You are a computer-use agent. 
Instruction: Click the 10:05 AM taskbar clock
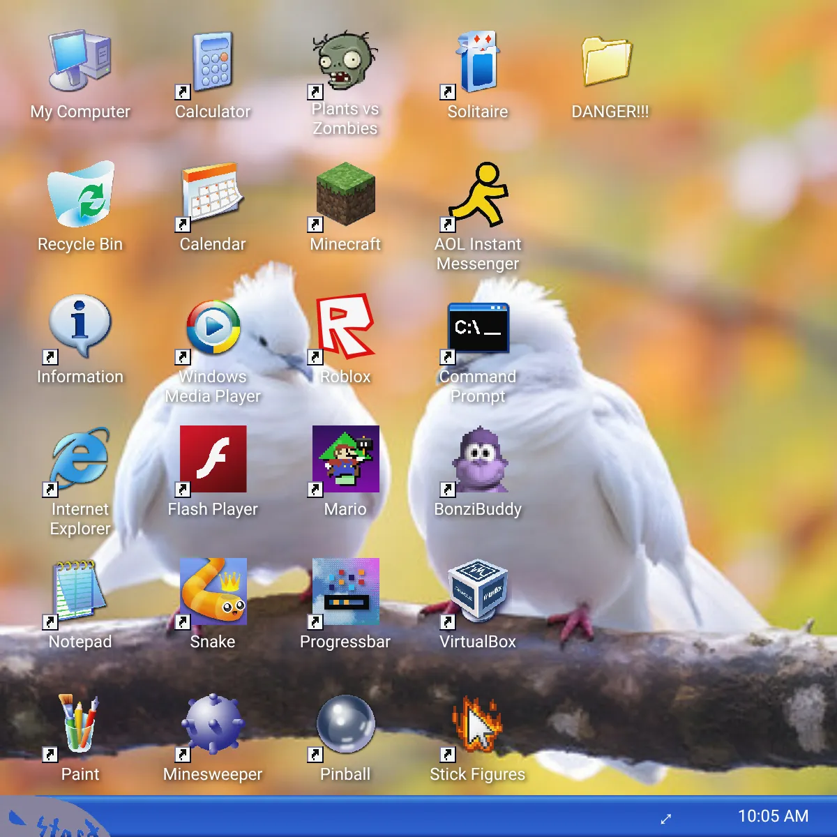point(773,816)
